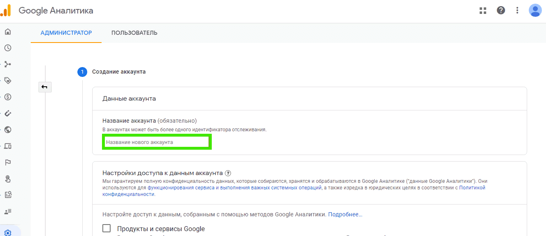Click the Google Analytics logo icon

click(6, 11)
